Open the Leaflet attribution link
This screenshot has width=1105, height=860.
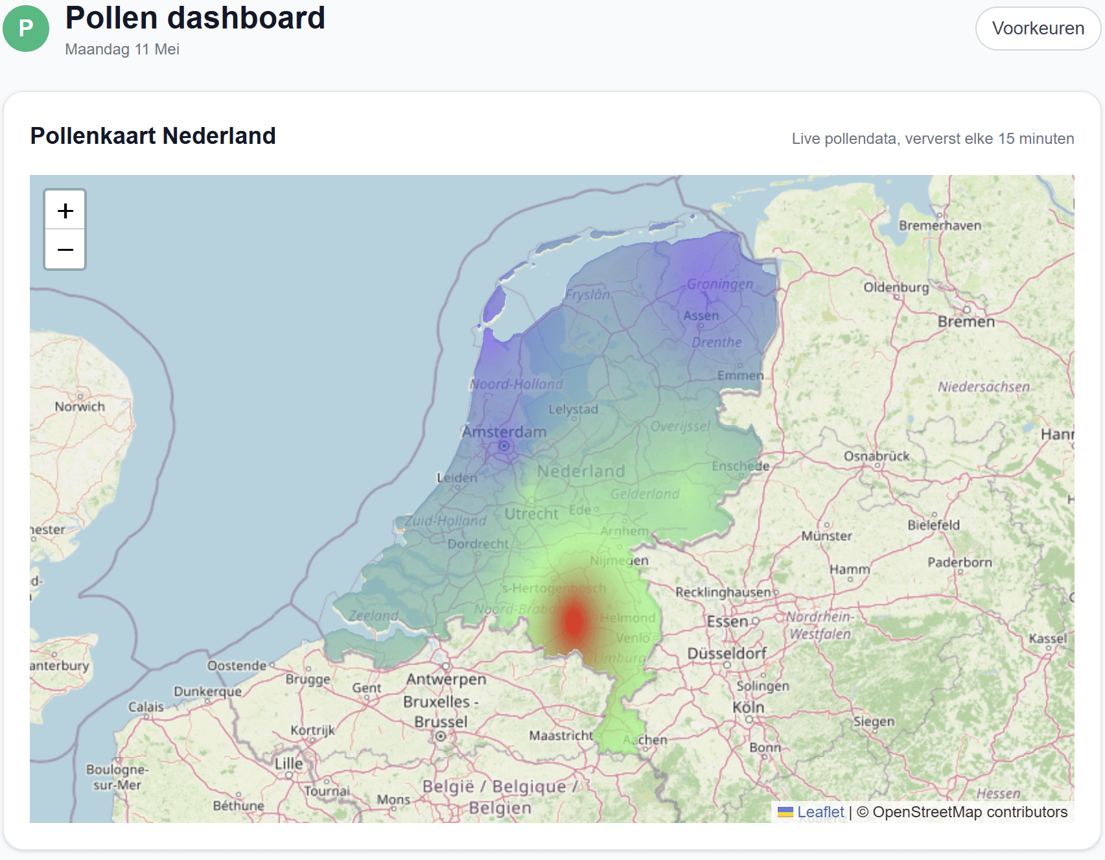(x=820, y=812)
